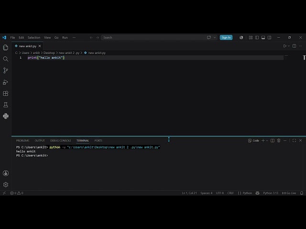Open the remote window indicator in the status bar

click(x=4, y=193)
